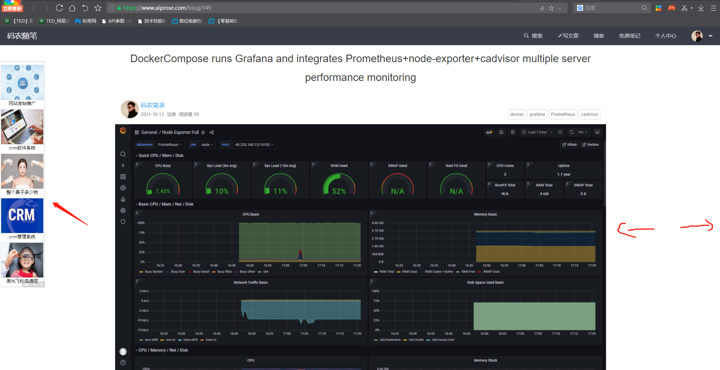Click the browser forward arrow
This screenshot has height=370, width=720.
click(47, 8)
